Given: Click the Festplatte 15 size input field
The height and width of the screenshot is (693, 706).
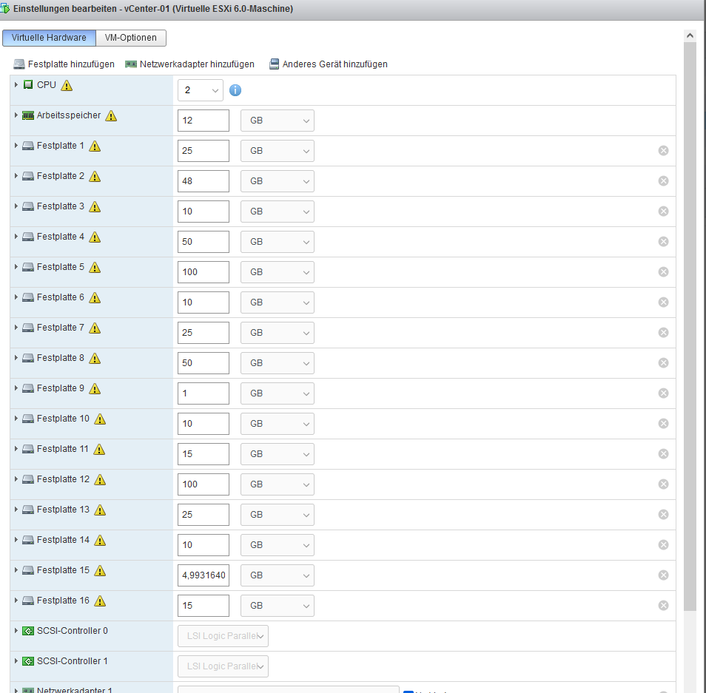Looking at the screenshot, I should click(204, 575).
